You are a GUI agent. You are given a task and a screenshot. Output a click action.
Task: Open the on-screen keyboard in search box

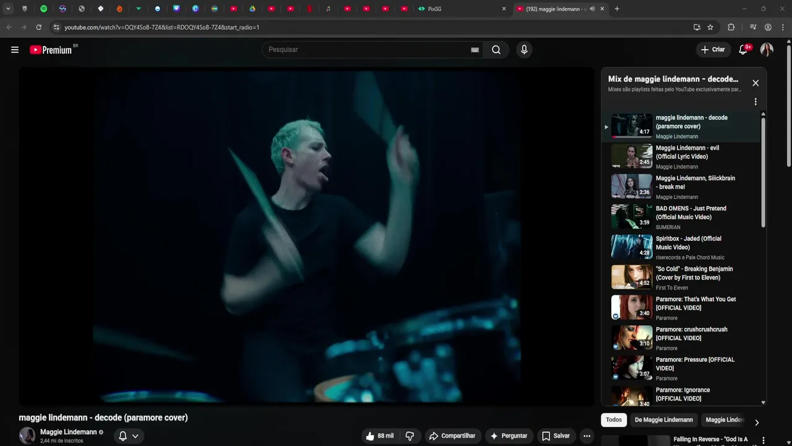coord(475,50)
